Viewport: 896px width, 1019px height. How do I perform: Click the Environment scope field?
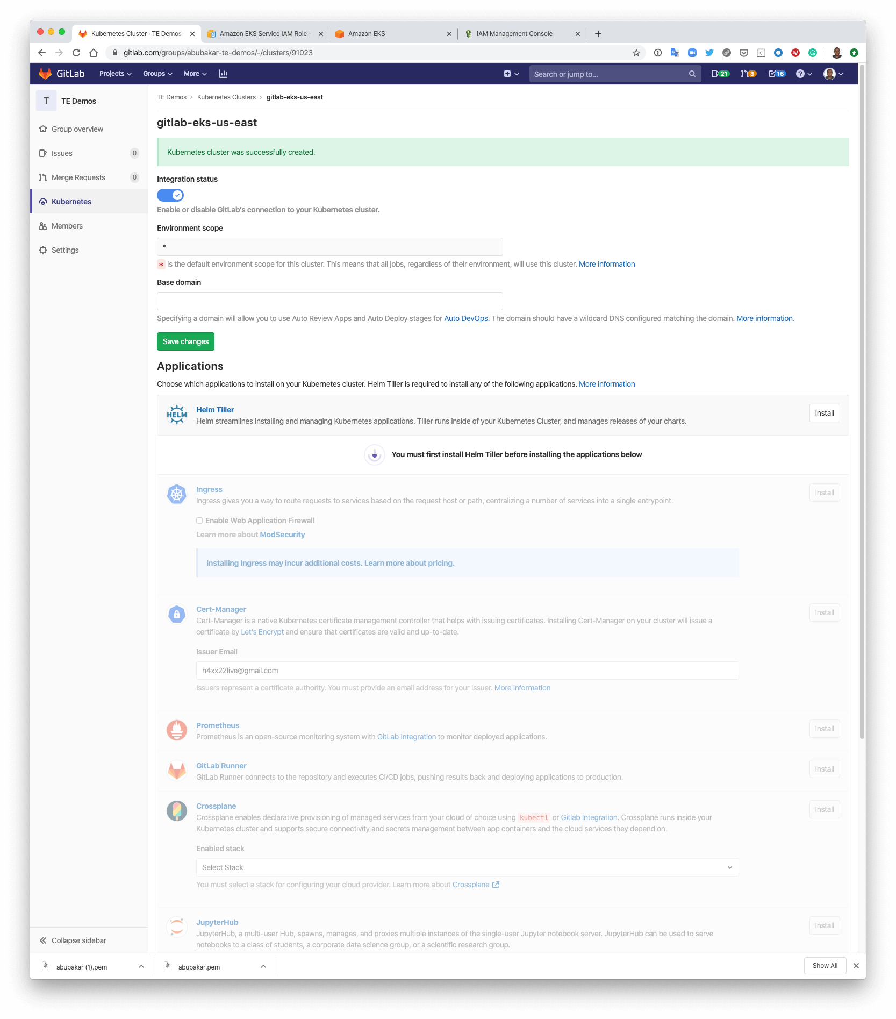[x=329, y=247]
